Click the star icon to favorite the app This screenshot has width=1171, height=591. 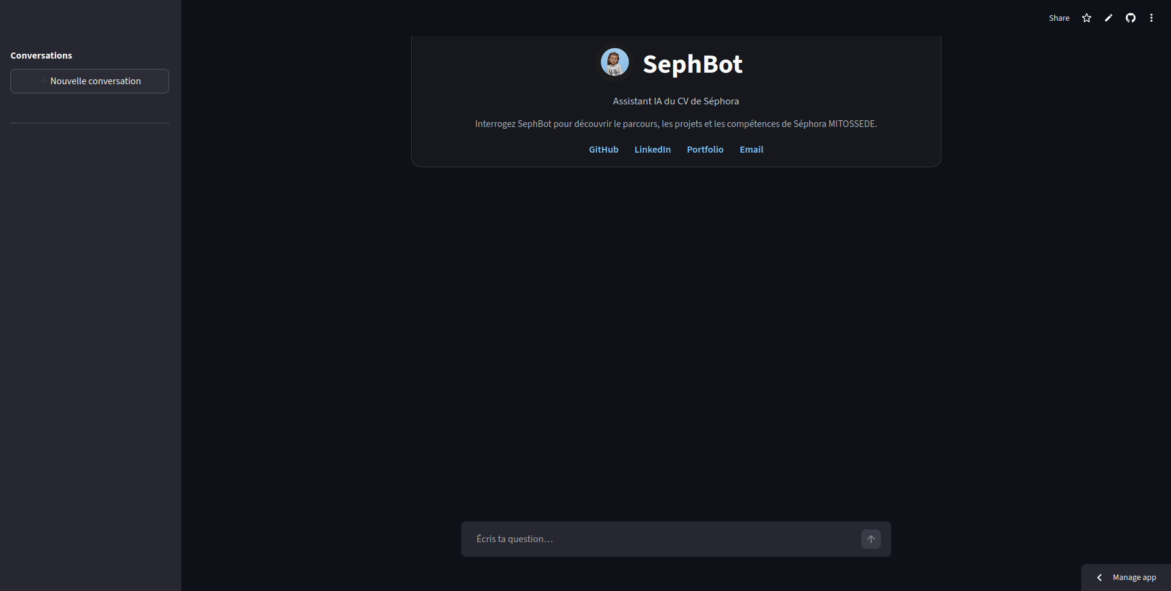tap(1086, 18)
